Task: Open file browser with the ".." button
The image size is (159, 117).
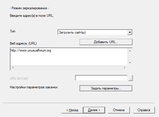Action: click(x=130, y=78)
